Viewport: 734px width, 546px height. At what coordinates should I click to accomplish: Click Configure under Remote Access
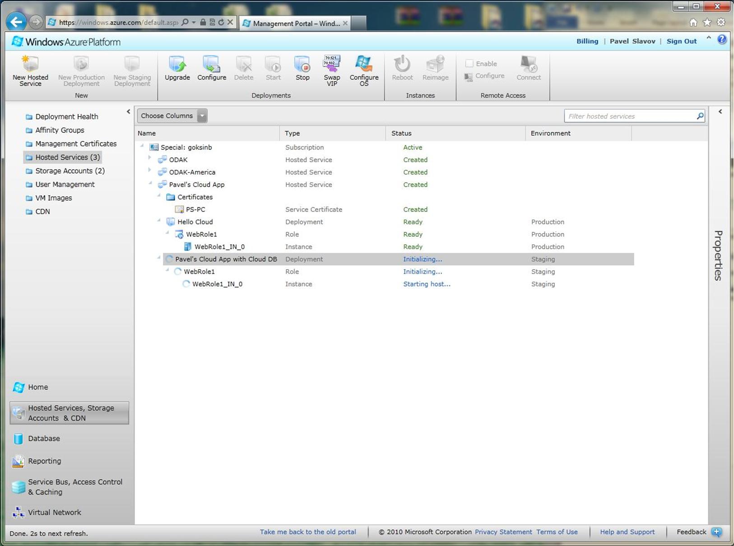coord(484,76)
